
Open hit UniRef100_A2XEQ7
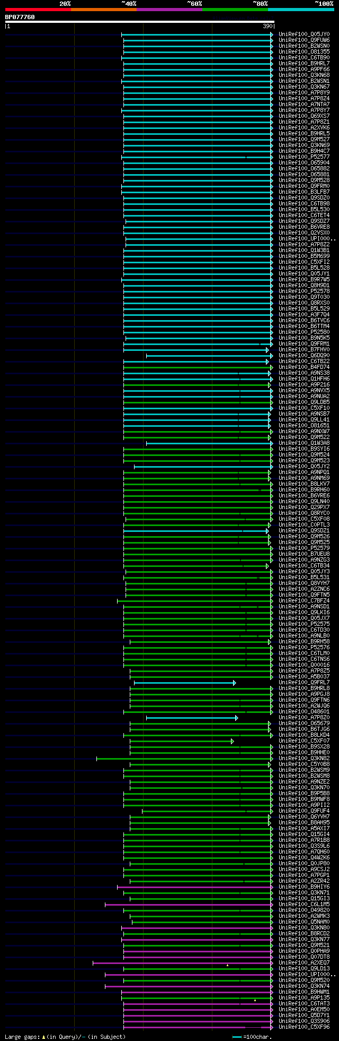(304, 963)
